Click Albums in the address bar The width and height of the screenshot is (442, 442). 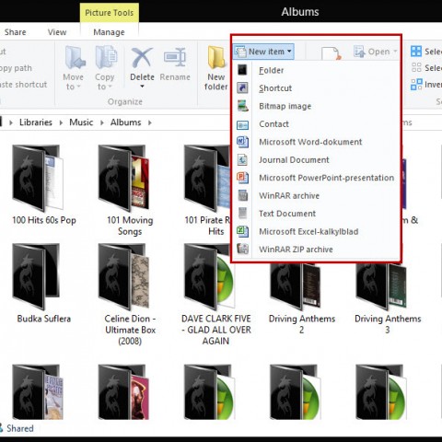point(125,122)
